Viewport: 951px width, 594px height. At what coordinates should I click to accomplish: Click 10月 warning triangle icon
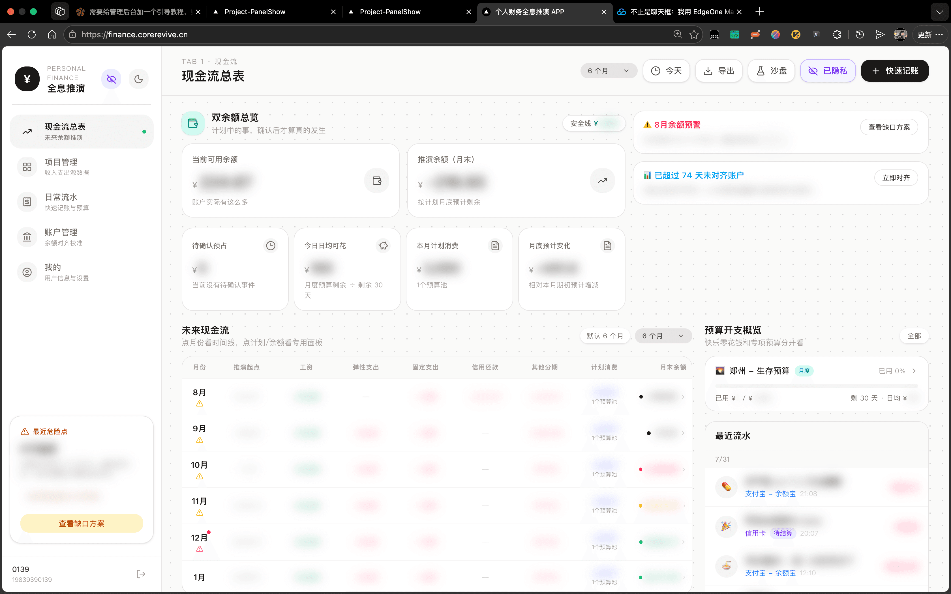[x=200, y=476]
